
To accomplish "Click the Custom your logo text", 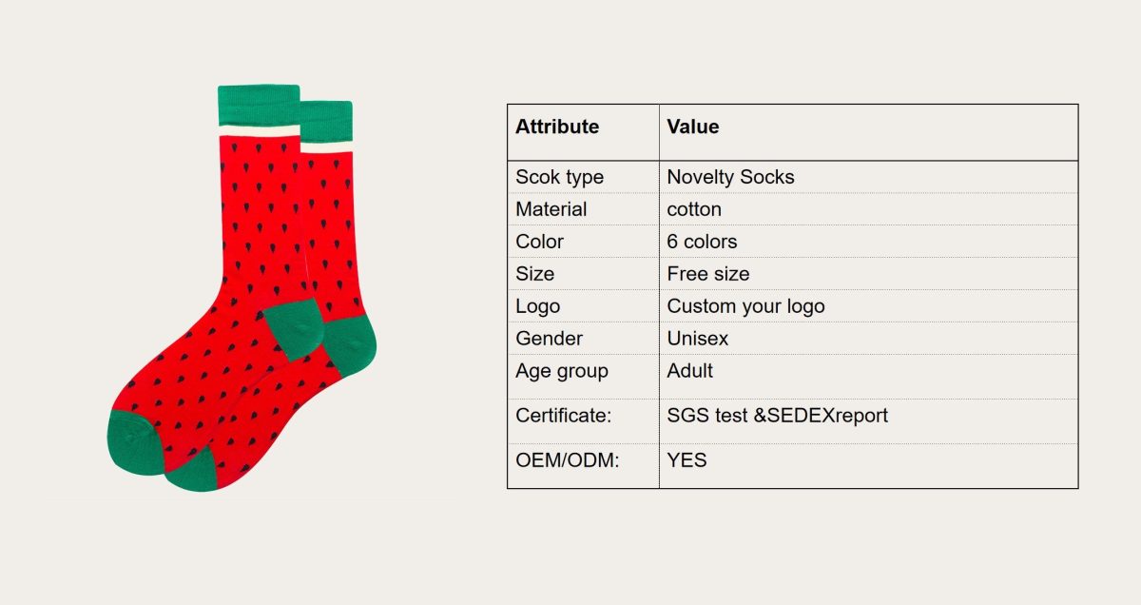I will tap(745, 306).
